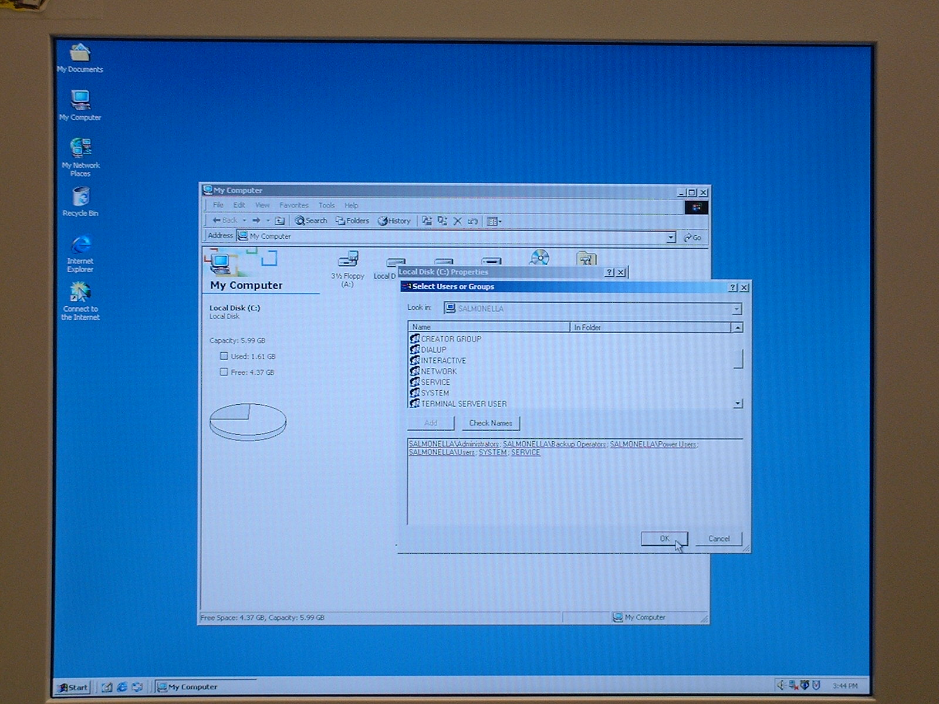The width and height of the screenshot is (939, 704).
Task: Expand the Look in SALMONELLA dropdown
Action: click(737, 309)
